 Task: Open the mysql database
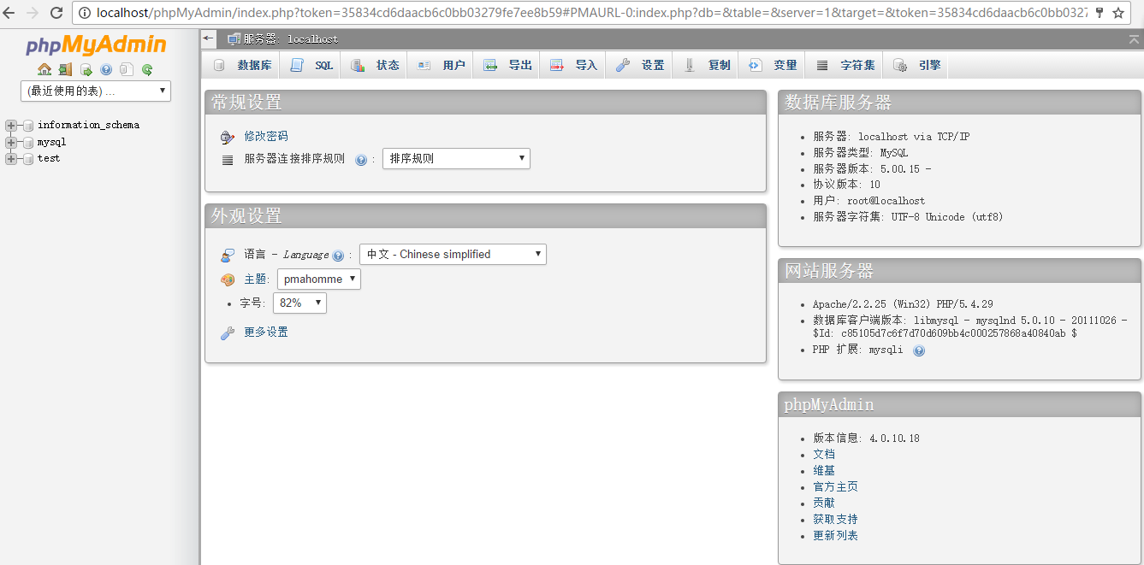pyautogui.click(x=51, y=142)
